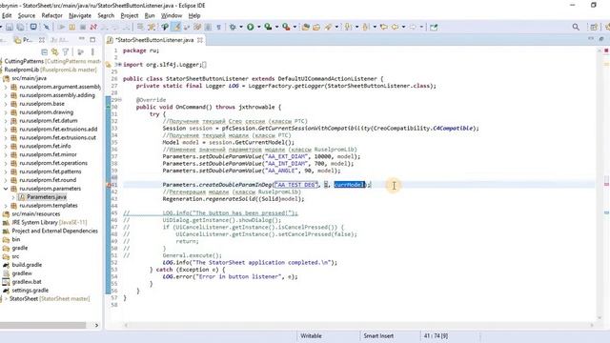
Task: Open the Source menu
Action: coord(27,15)
